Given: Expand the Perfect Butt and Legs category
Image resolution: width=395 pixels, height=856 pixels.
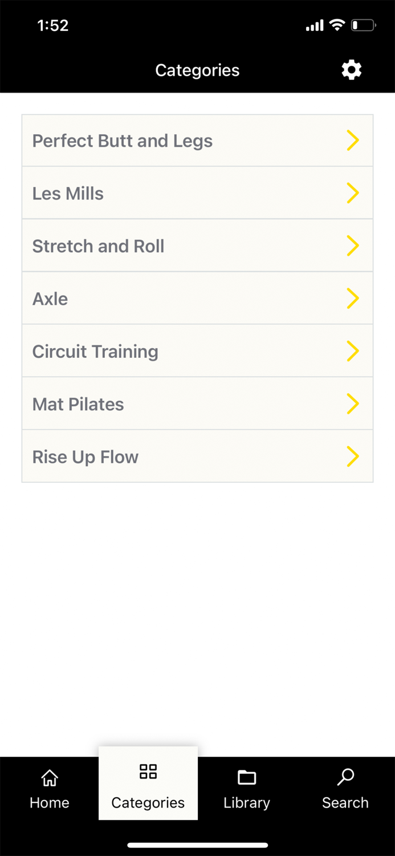Looking at the screenshot, I should pos(197,140).
